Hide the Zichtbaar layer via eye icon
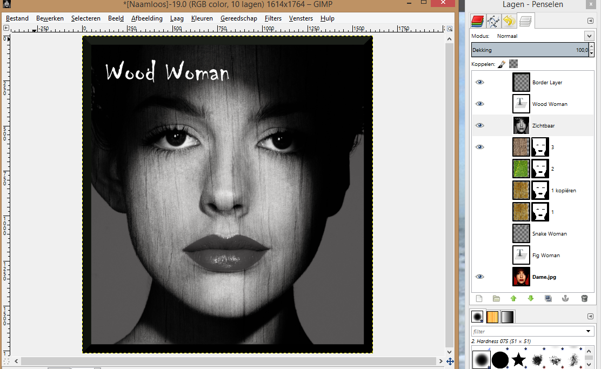The width and height of the screenshot is (601, 369). click(x=479, y=125)
